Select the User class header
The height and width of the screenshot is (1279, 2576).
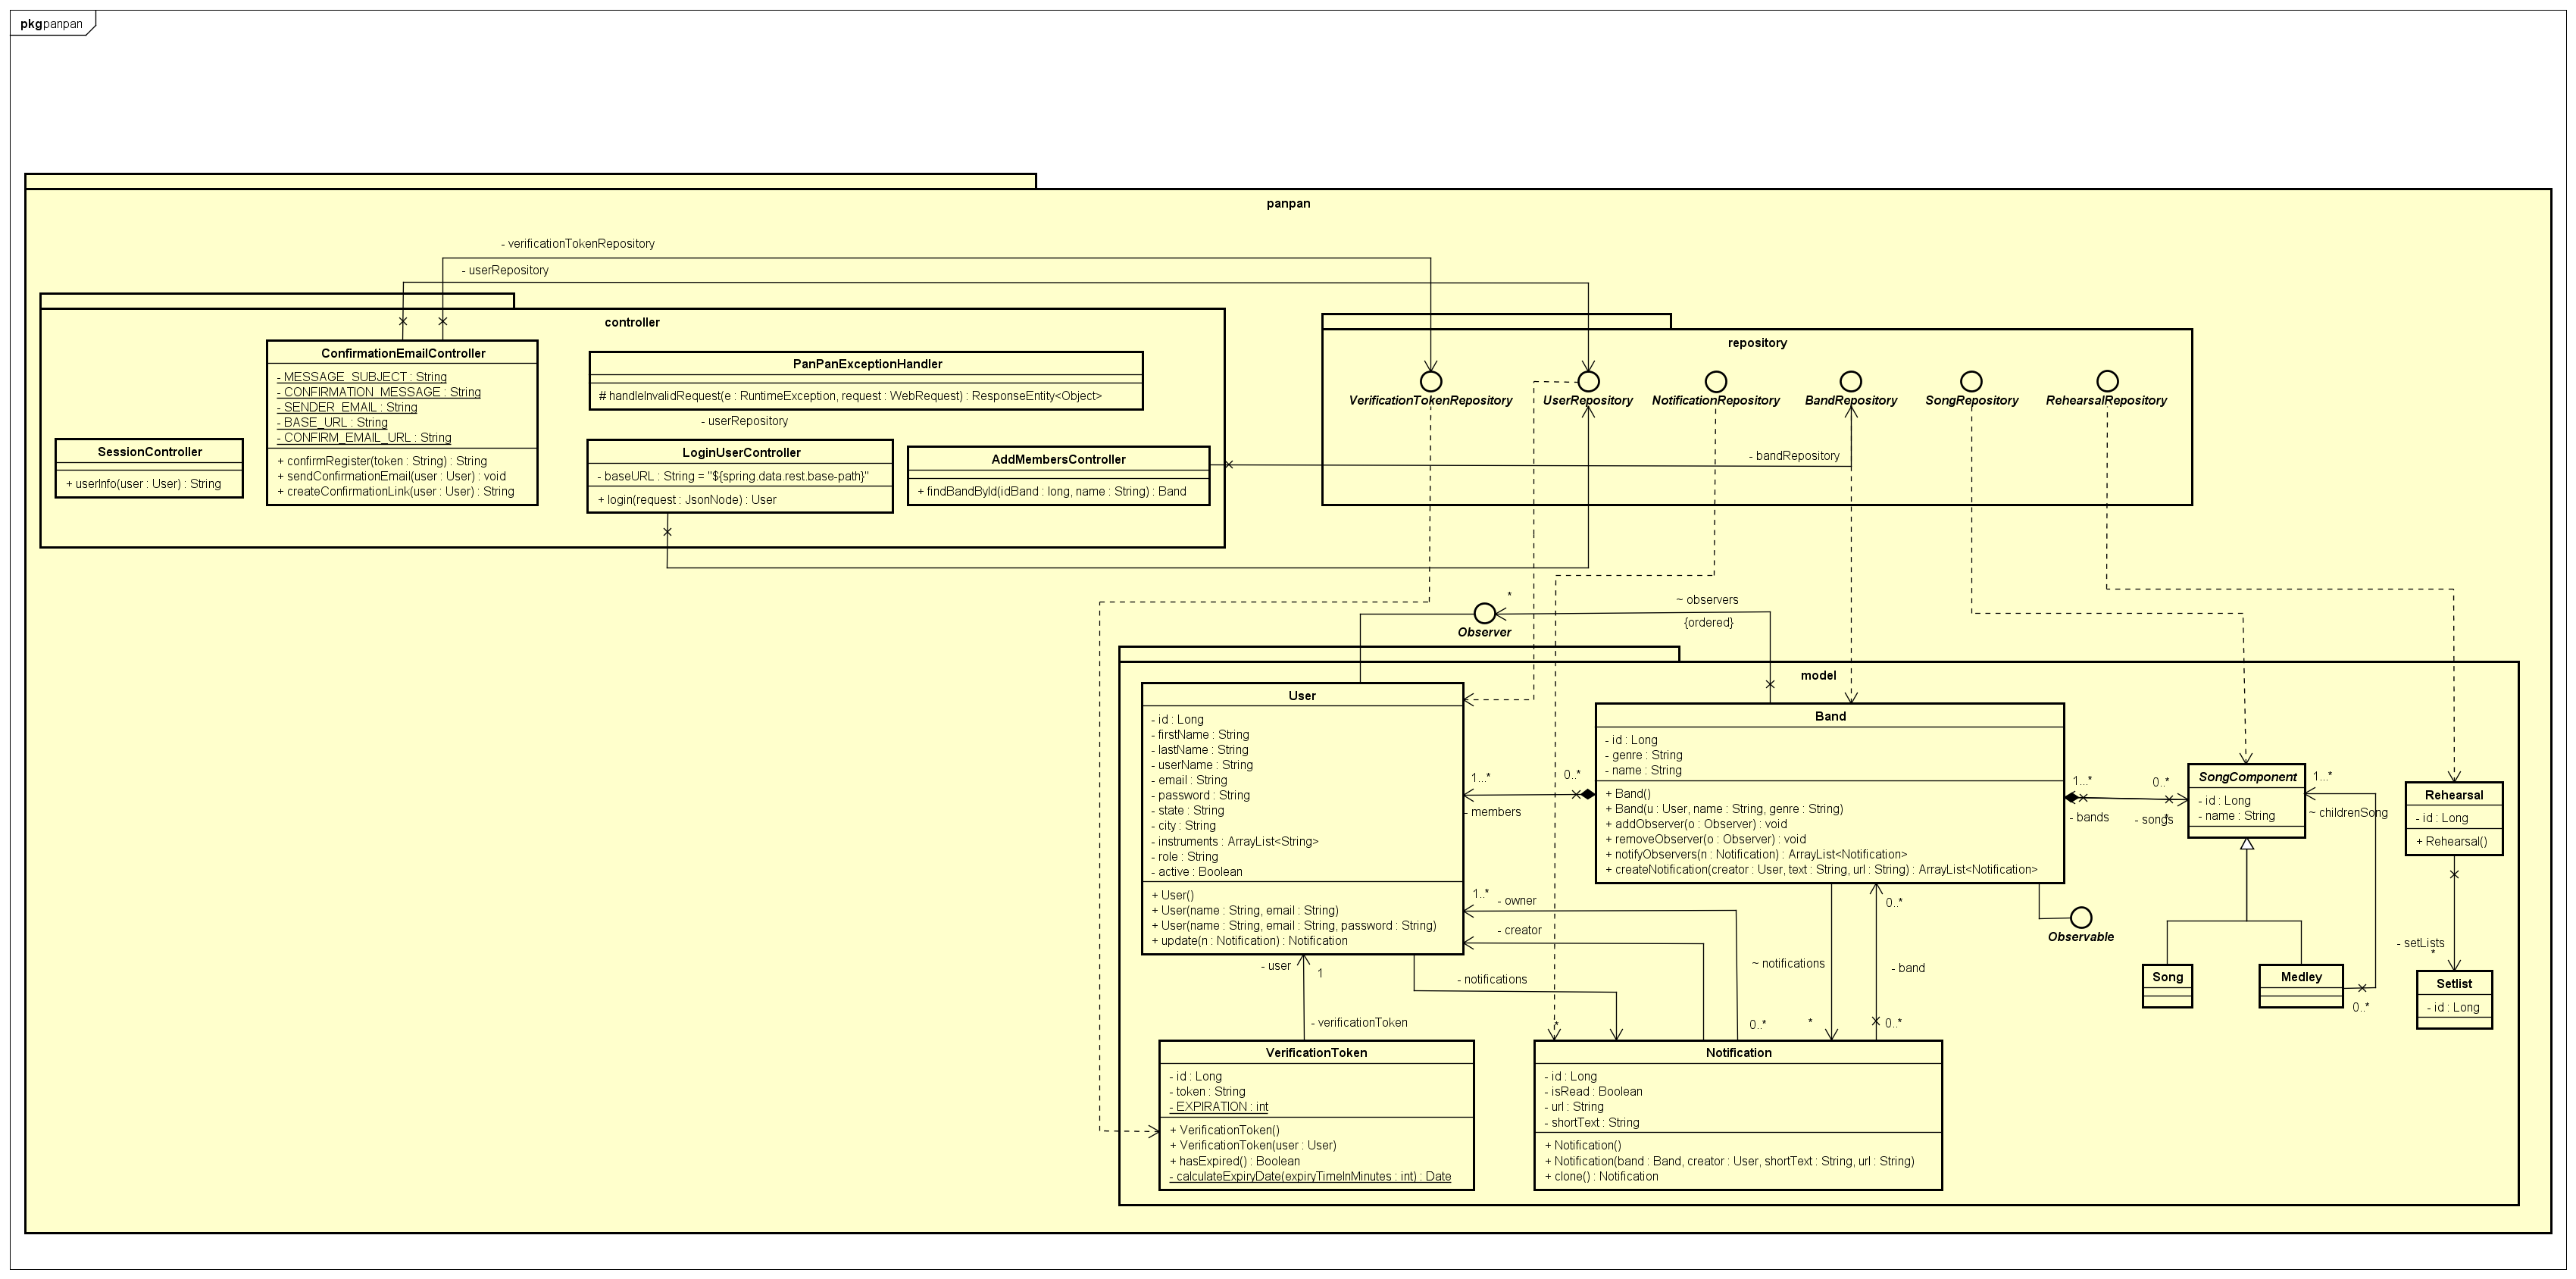point(1302,696)
